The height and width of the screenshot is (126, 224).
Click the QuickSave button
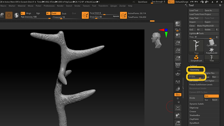click(143, 2)
